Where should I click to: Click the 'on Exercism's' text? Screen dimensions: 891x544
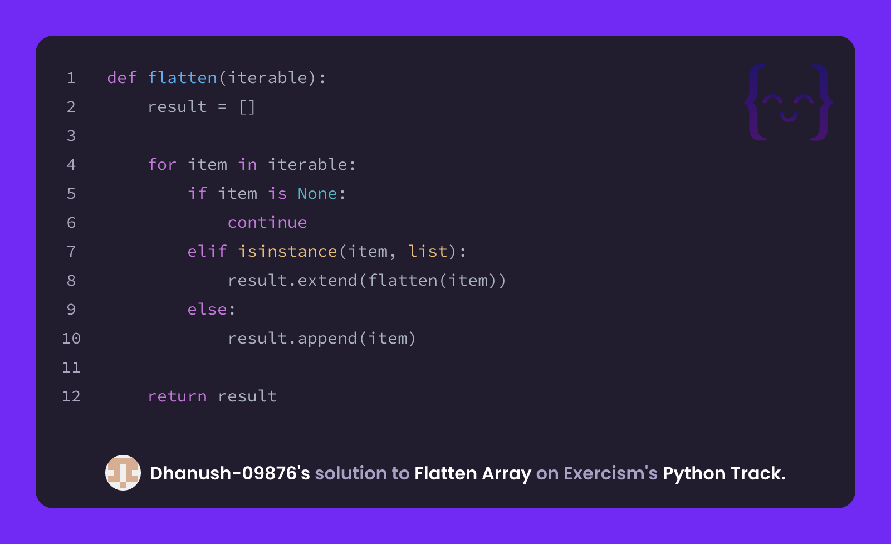point(597,473)
